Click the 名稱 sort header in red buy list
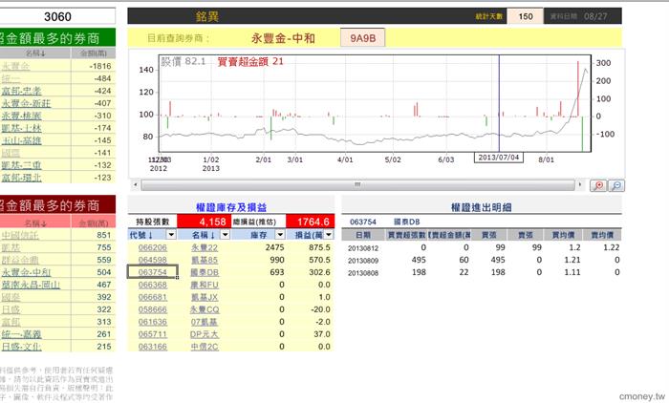 click(x=35, y=223)
